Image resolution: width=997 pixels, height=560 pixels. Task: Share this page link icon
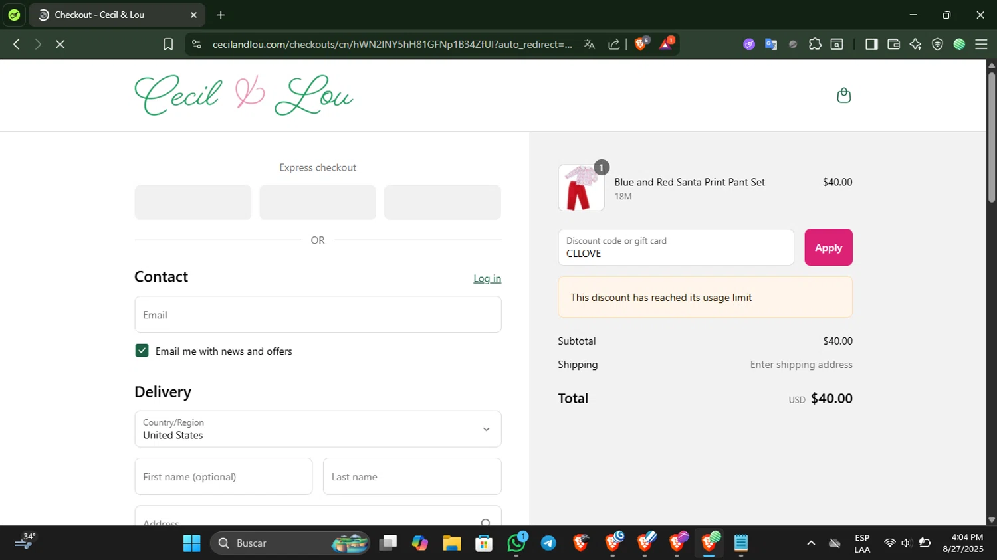click(614, 45)
